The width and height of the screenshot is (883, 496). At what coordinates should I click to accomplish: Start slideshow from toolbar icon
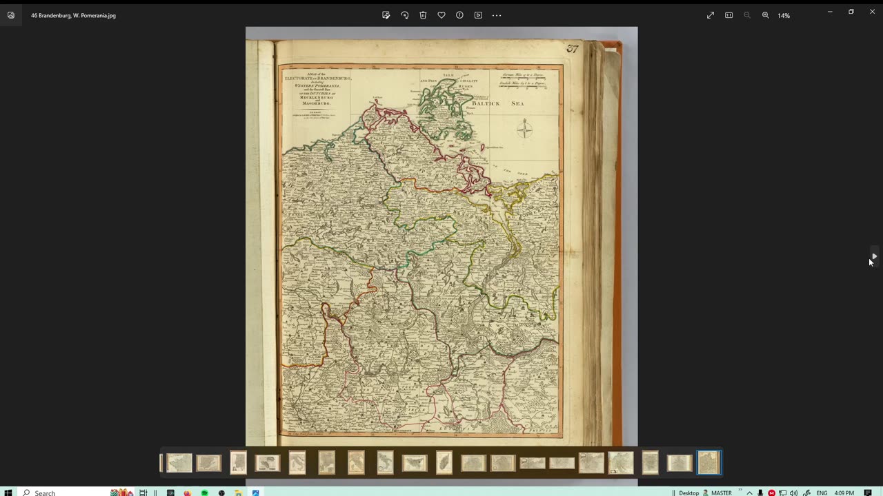478,15
